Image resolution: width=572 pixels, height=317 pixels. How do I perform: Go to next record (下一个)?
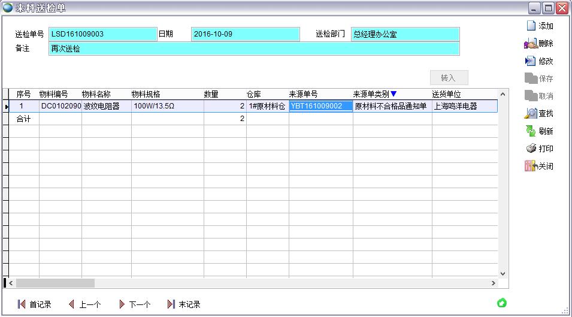click(122, 304)
